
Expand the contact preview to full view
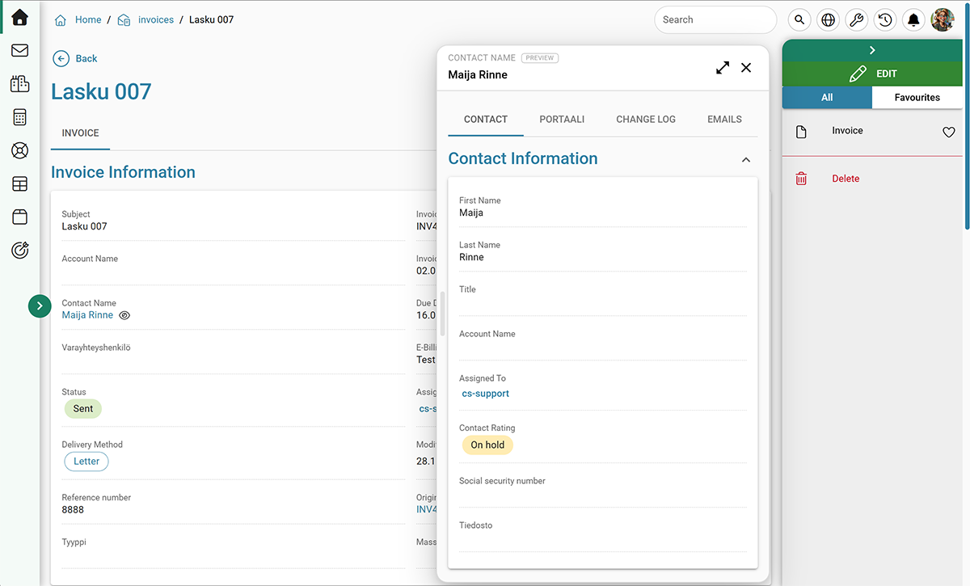pyautogui.click(x=723, y=68)
